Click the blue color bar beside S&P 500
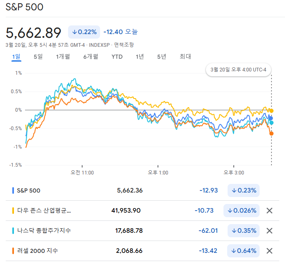This screenshot has height=266, width=285. point(13,190)
